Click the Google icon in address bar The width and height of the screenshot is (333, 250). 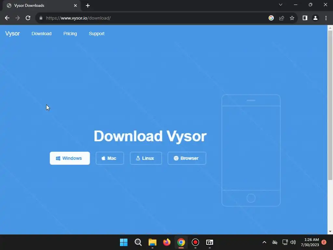pos(271,18)
